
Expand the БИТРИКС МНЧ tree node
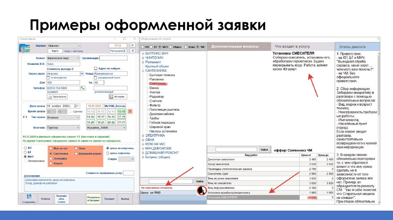[x=143, y=54]
